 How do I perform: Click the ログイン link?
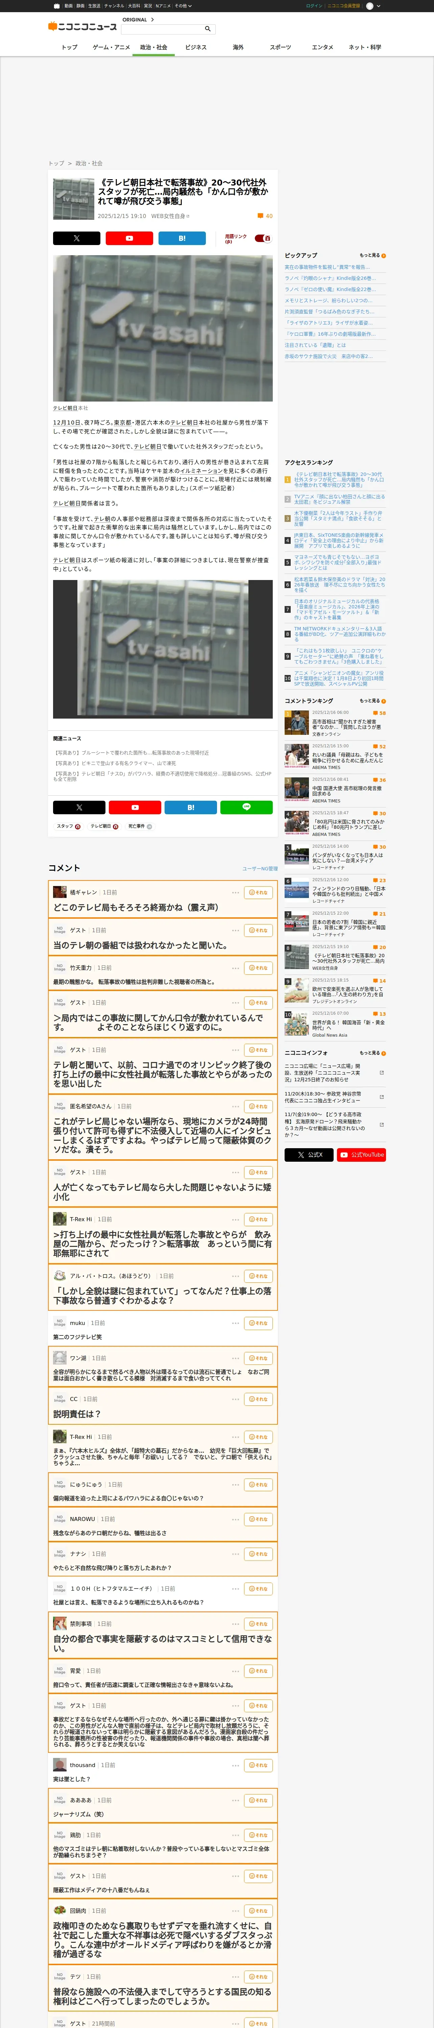click(x=314, y=5)
